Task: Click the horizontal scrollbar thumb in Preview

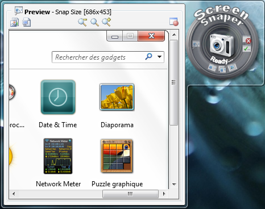Action: [x=130, y=194]
